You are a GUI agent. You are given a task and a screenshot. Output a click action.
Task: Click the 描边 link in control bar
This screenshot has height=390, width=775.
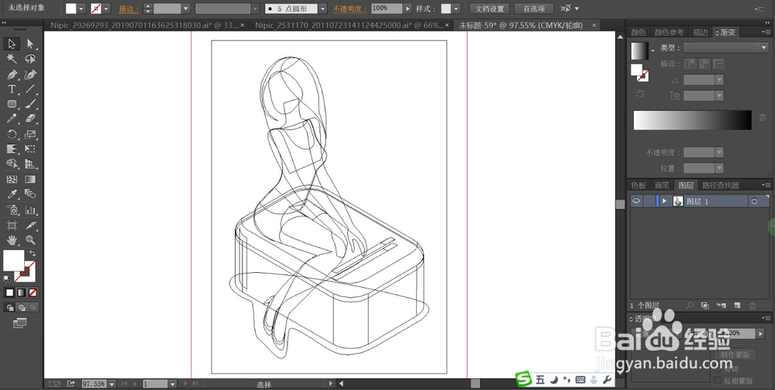pos(129,9)
